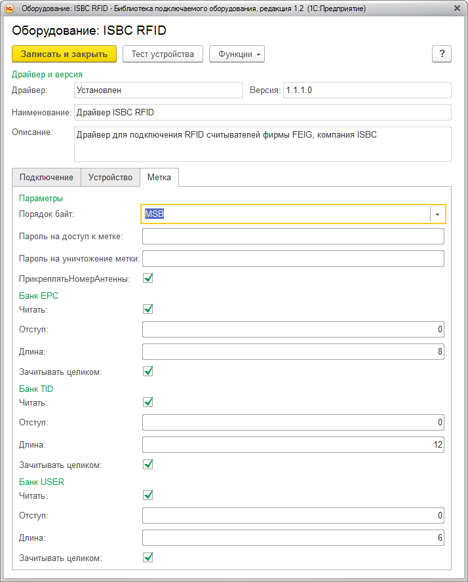Click the 1C application icon in title bar
Viewport: 468px width, 582px height.
click(9, 8)
